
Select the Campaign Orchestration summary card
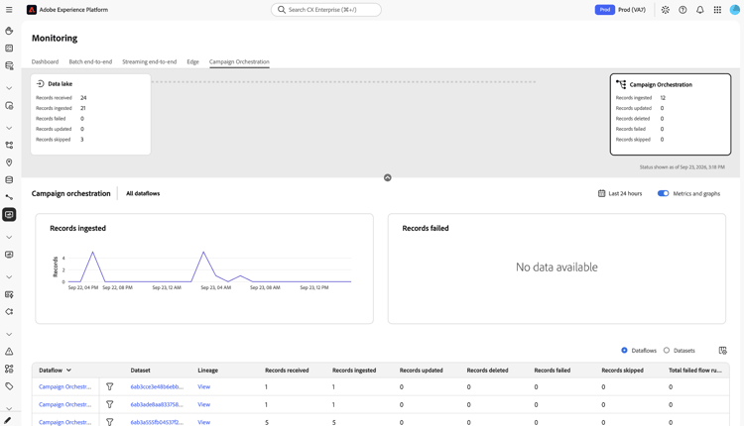coord(671,114)
